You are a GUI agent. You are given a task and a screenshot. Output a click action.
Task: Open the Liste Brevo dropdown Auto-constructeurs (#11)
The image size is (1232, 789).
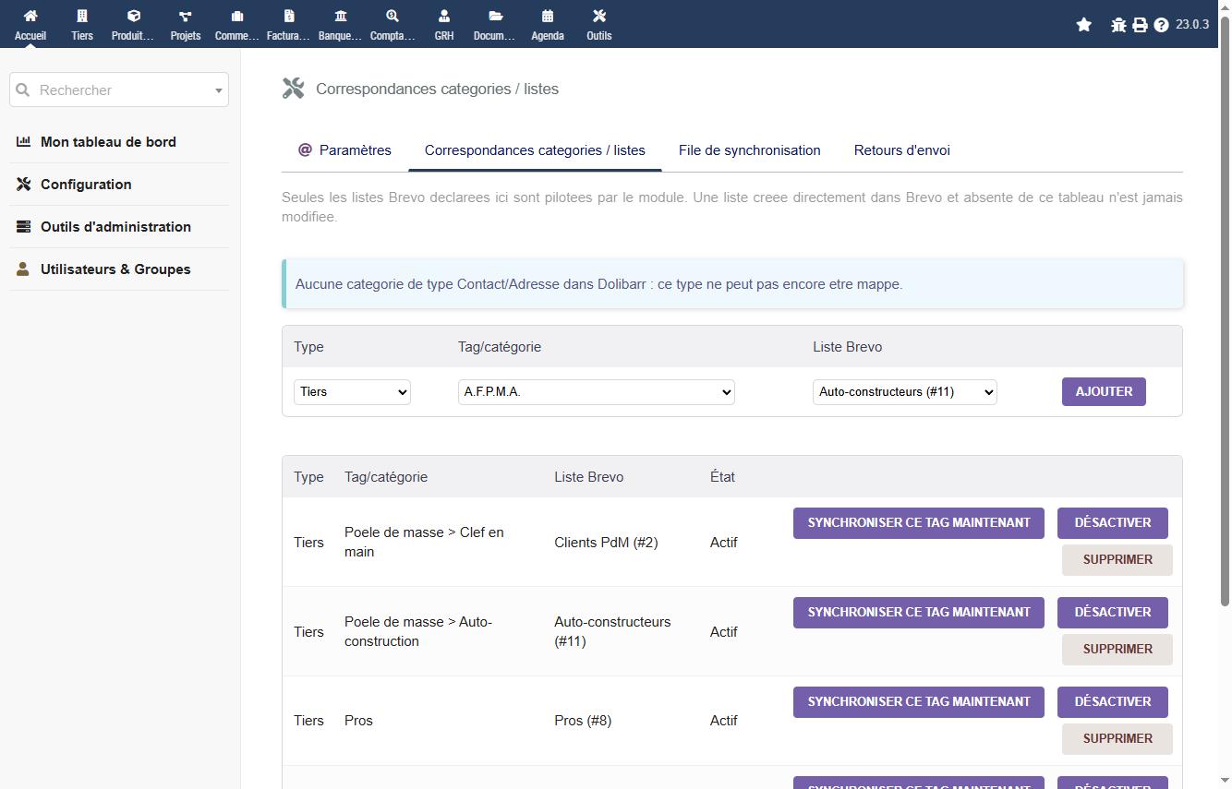(905, 391)
